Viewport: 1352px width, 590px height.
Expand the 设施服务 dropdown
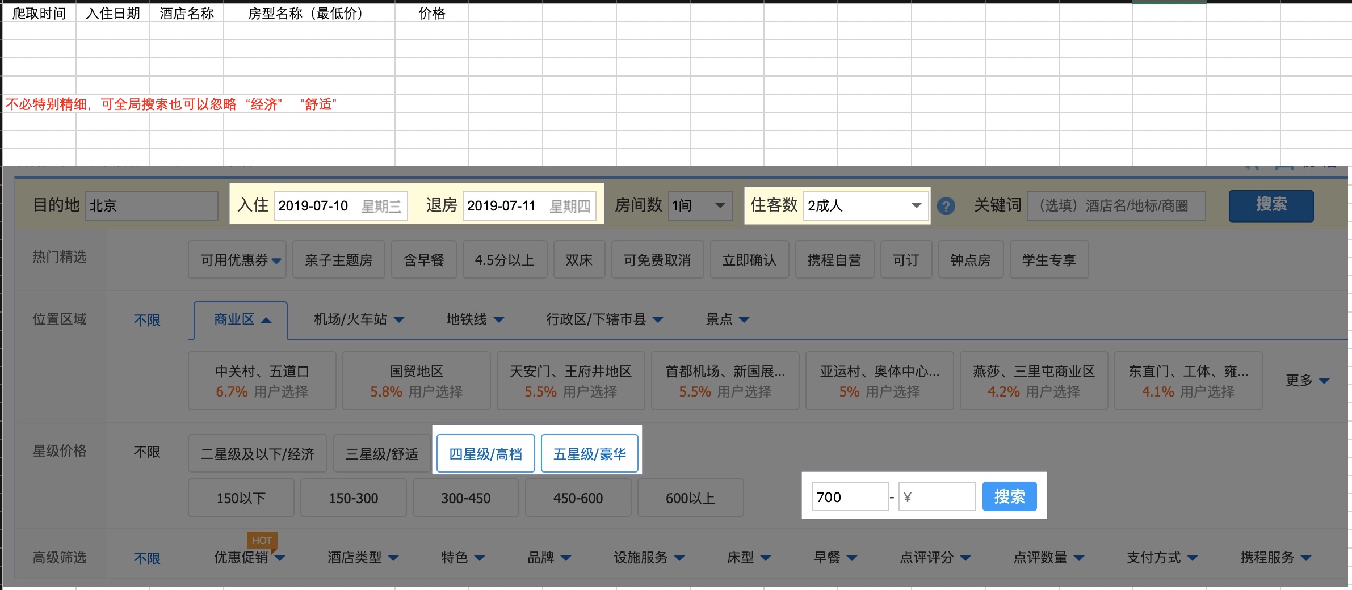[649, 557]
